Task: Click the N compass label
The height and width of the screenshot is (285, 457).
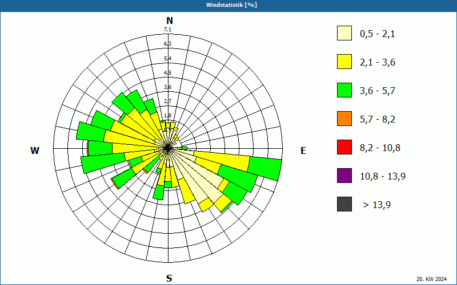Action: (169, 21)
